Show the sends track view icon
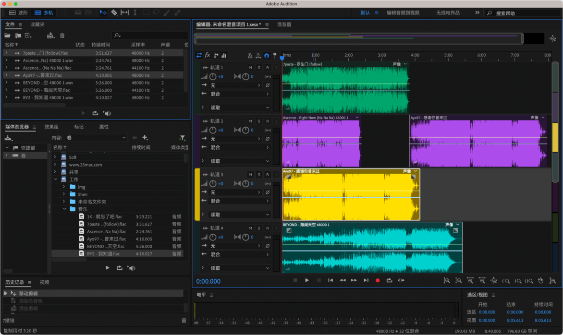This screenshot has width=563, height=335. (216, 55)
